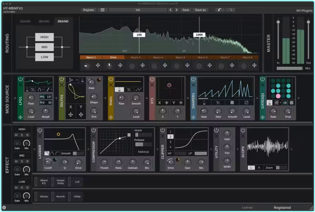The width and height of the screenshot is (315, 212).
Task: Toggle SHAPER1 power button
Action: [x=193, y=79]
